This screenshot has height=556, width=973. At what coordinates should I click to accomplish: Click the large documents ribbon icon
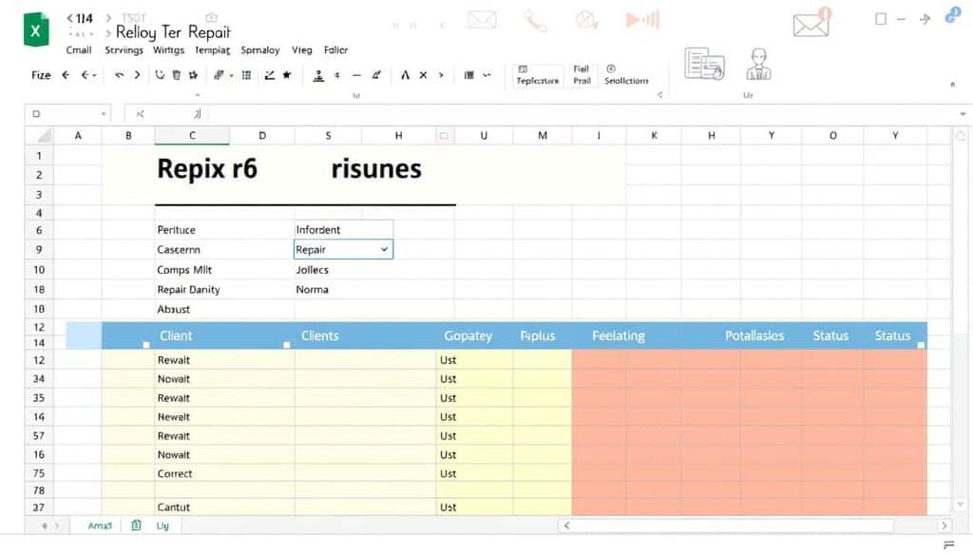704,64
